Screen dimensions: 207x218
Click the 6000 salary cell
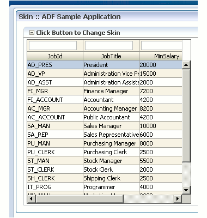pos(161,135)
